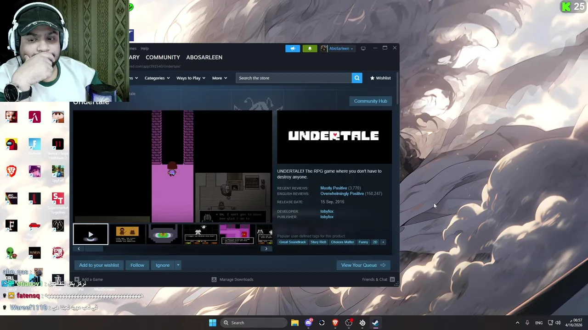Show hidden system tray icons
588x330 pixels.
[x=517, y=323]
